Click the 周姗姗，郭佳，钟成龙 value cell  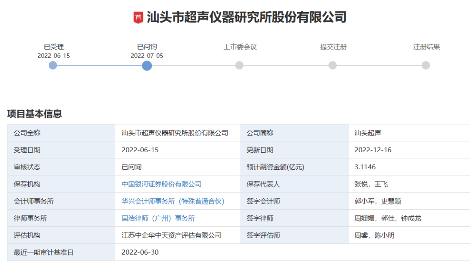point(409,218)
